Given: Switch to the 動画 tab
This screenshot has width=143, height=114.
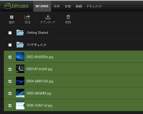Looking at the screenshot, I should click(79, 6).
